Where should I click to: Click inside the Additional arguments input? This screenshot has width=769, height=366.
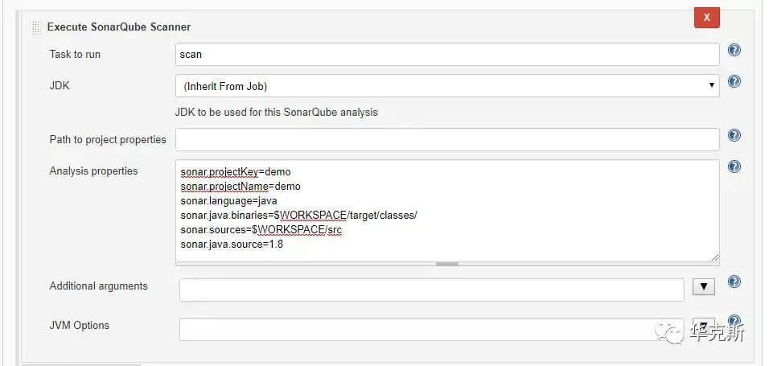[x=431, y=290]
